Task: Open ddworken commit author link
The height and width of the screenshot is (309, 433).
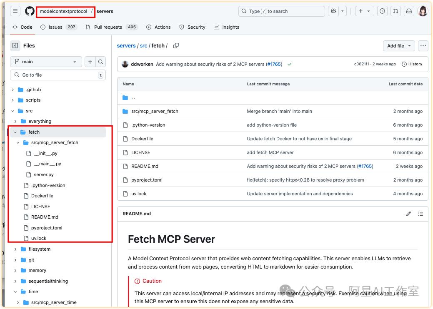Action: point(142,64)
